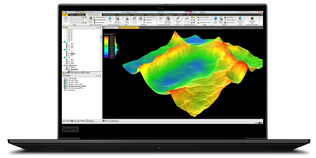Screen dimensions: 316x158
Task: Select the Mesh editing tool
Action: coord(127,20)
